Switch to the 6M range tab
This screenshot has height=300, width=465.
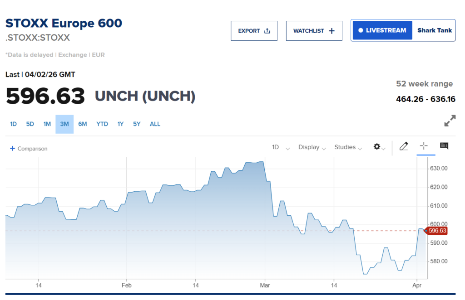(82, 124)
